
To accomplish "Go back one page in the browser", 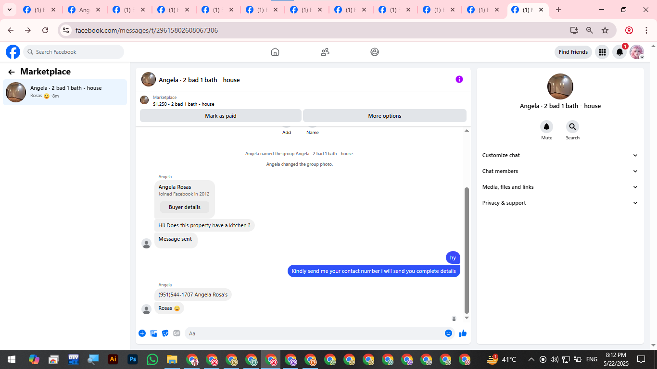I will pos(11,30).
